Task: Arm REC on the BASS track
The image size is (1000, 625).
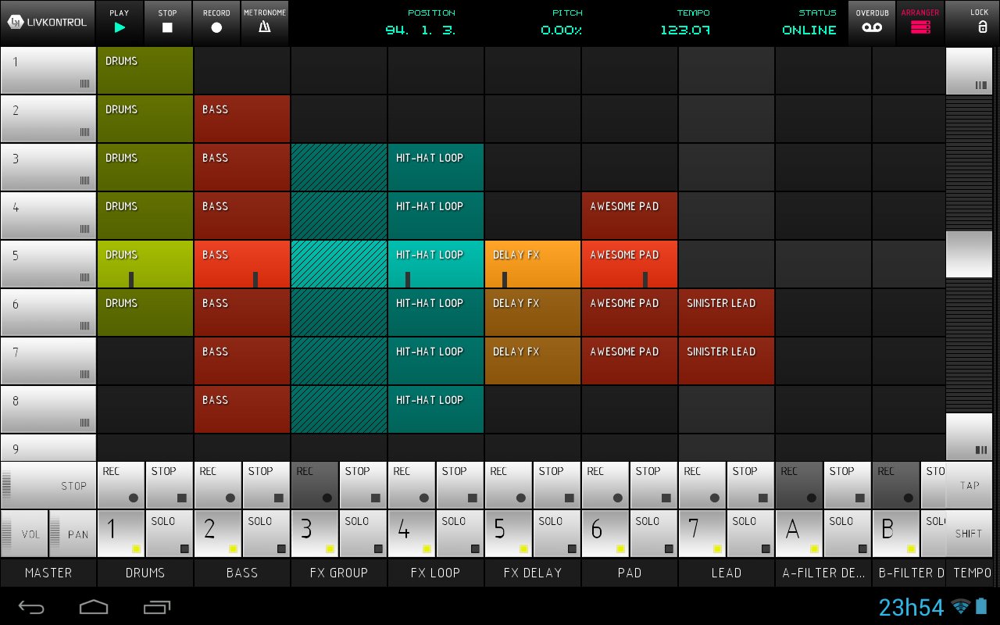Action: (x=218, y=485)
